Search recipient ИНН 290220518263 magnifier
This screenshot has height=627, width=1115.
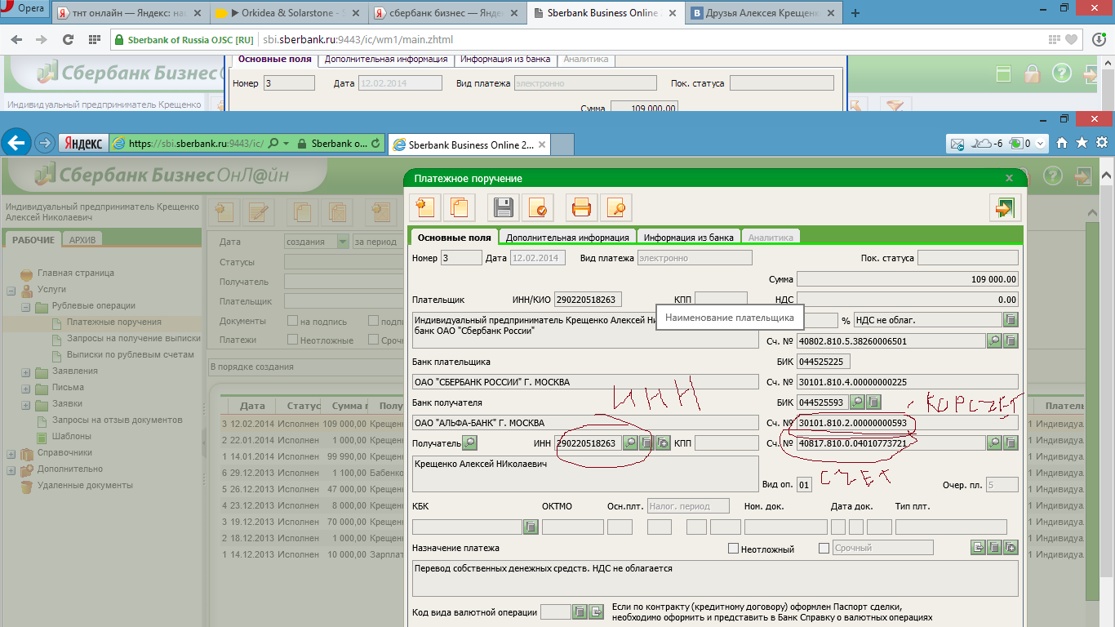click(x=630, y=442)
